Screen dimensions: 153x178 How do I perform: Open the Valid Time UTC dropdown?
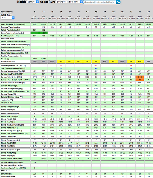(8, 18)
